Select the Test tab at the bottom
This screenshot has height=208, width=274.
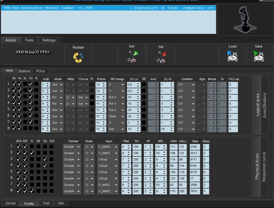[x=46, y=203]
